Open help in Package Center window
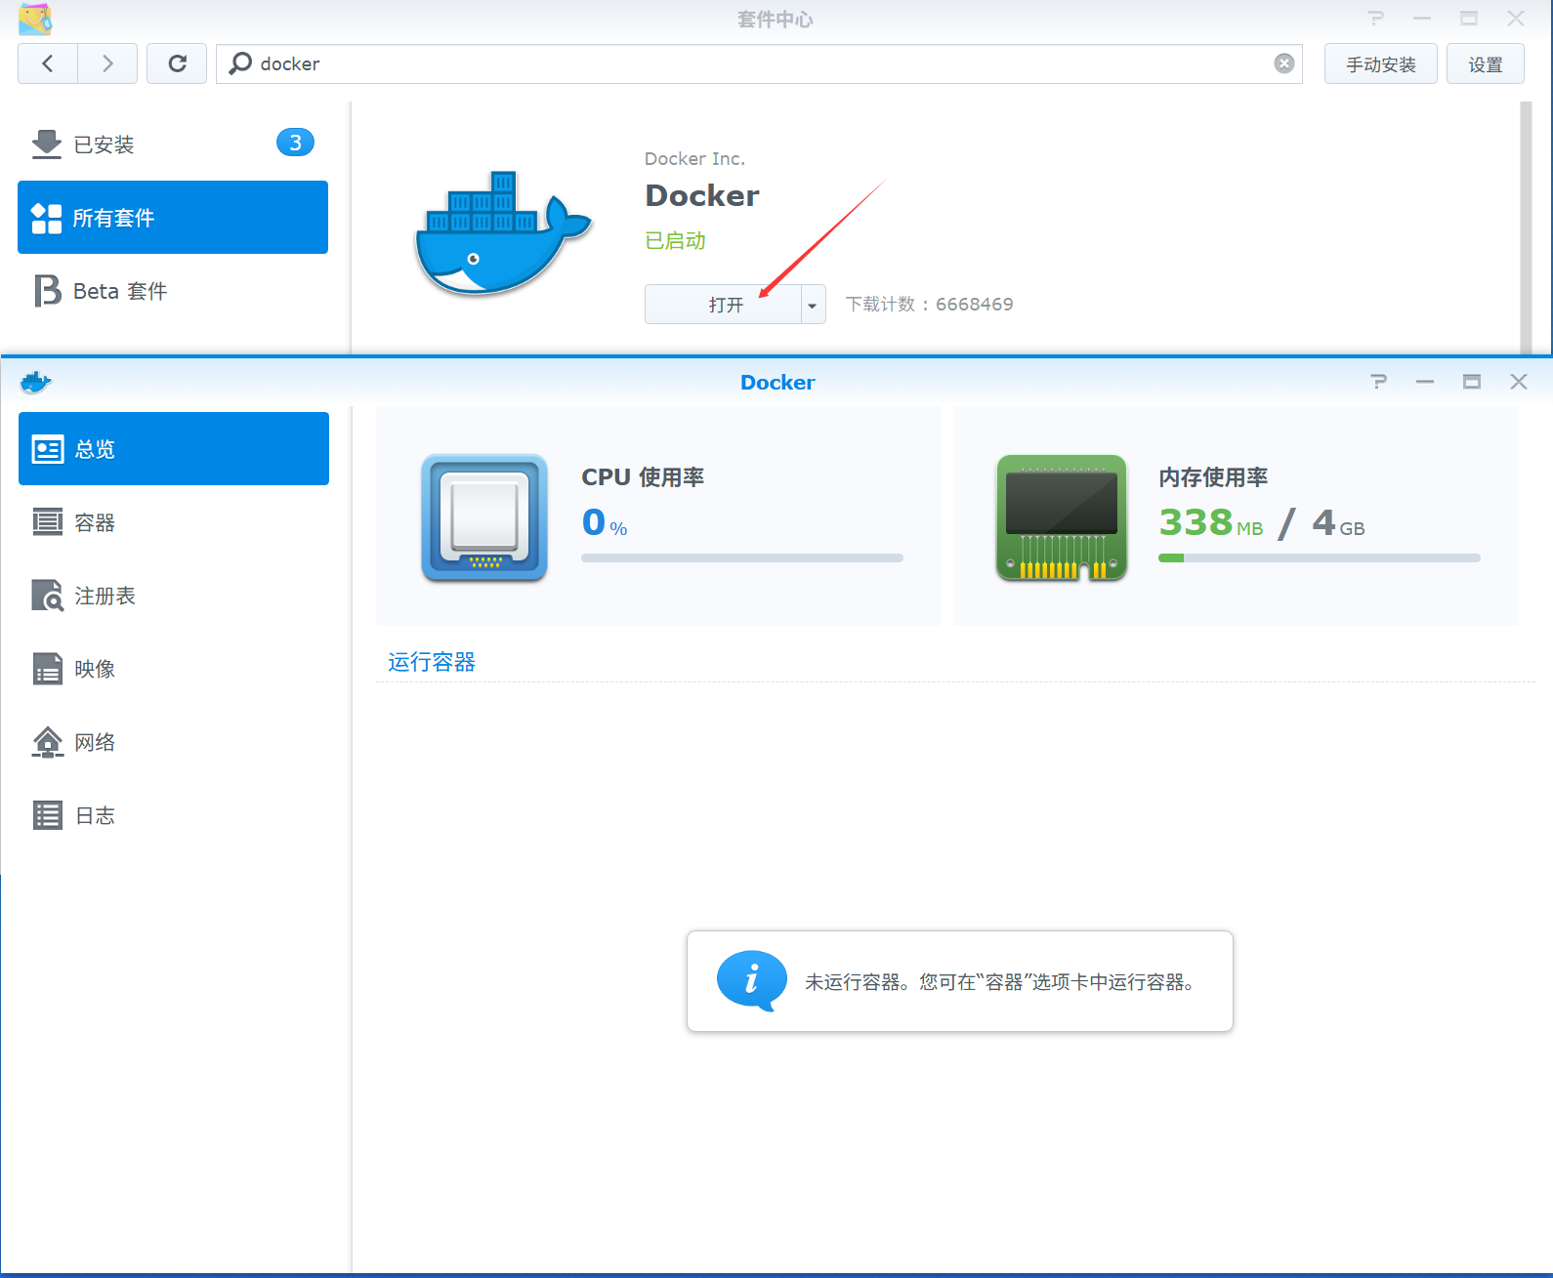 [x=1376, y=19]
